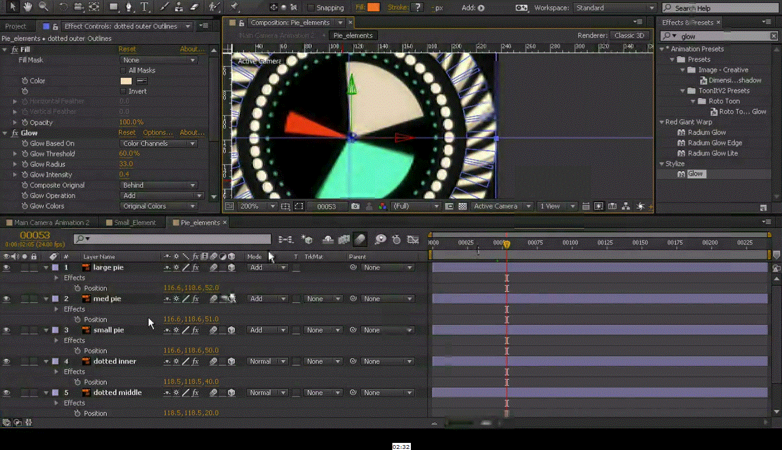Image resolution: width=782 pixels, height=450 pixels.
Task: Select the Puppet Pin tool
Action: pos(234,7)
